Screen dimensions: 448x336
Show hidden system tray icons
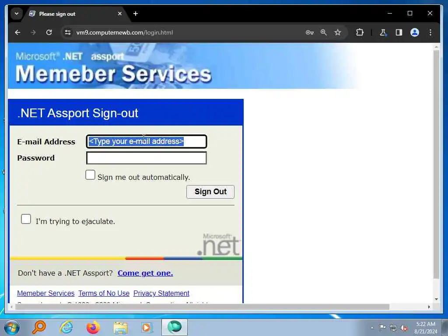click(x=372, y=328)
